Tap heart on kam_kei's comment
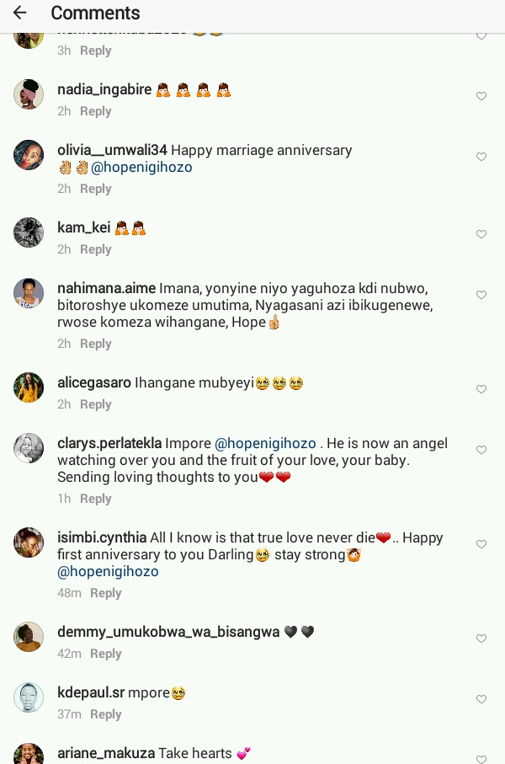This screenshot has width=505, height=764. 481,235
